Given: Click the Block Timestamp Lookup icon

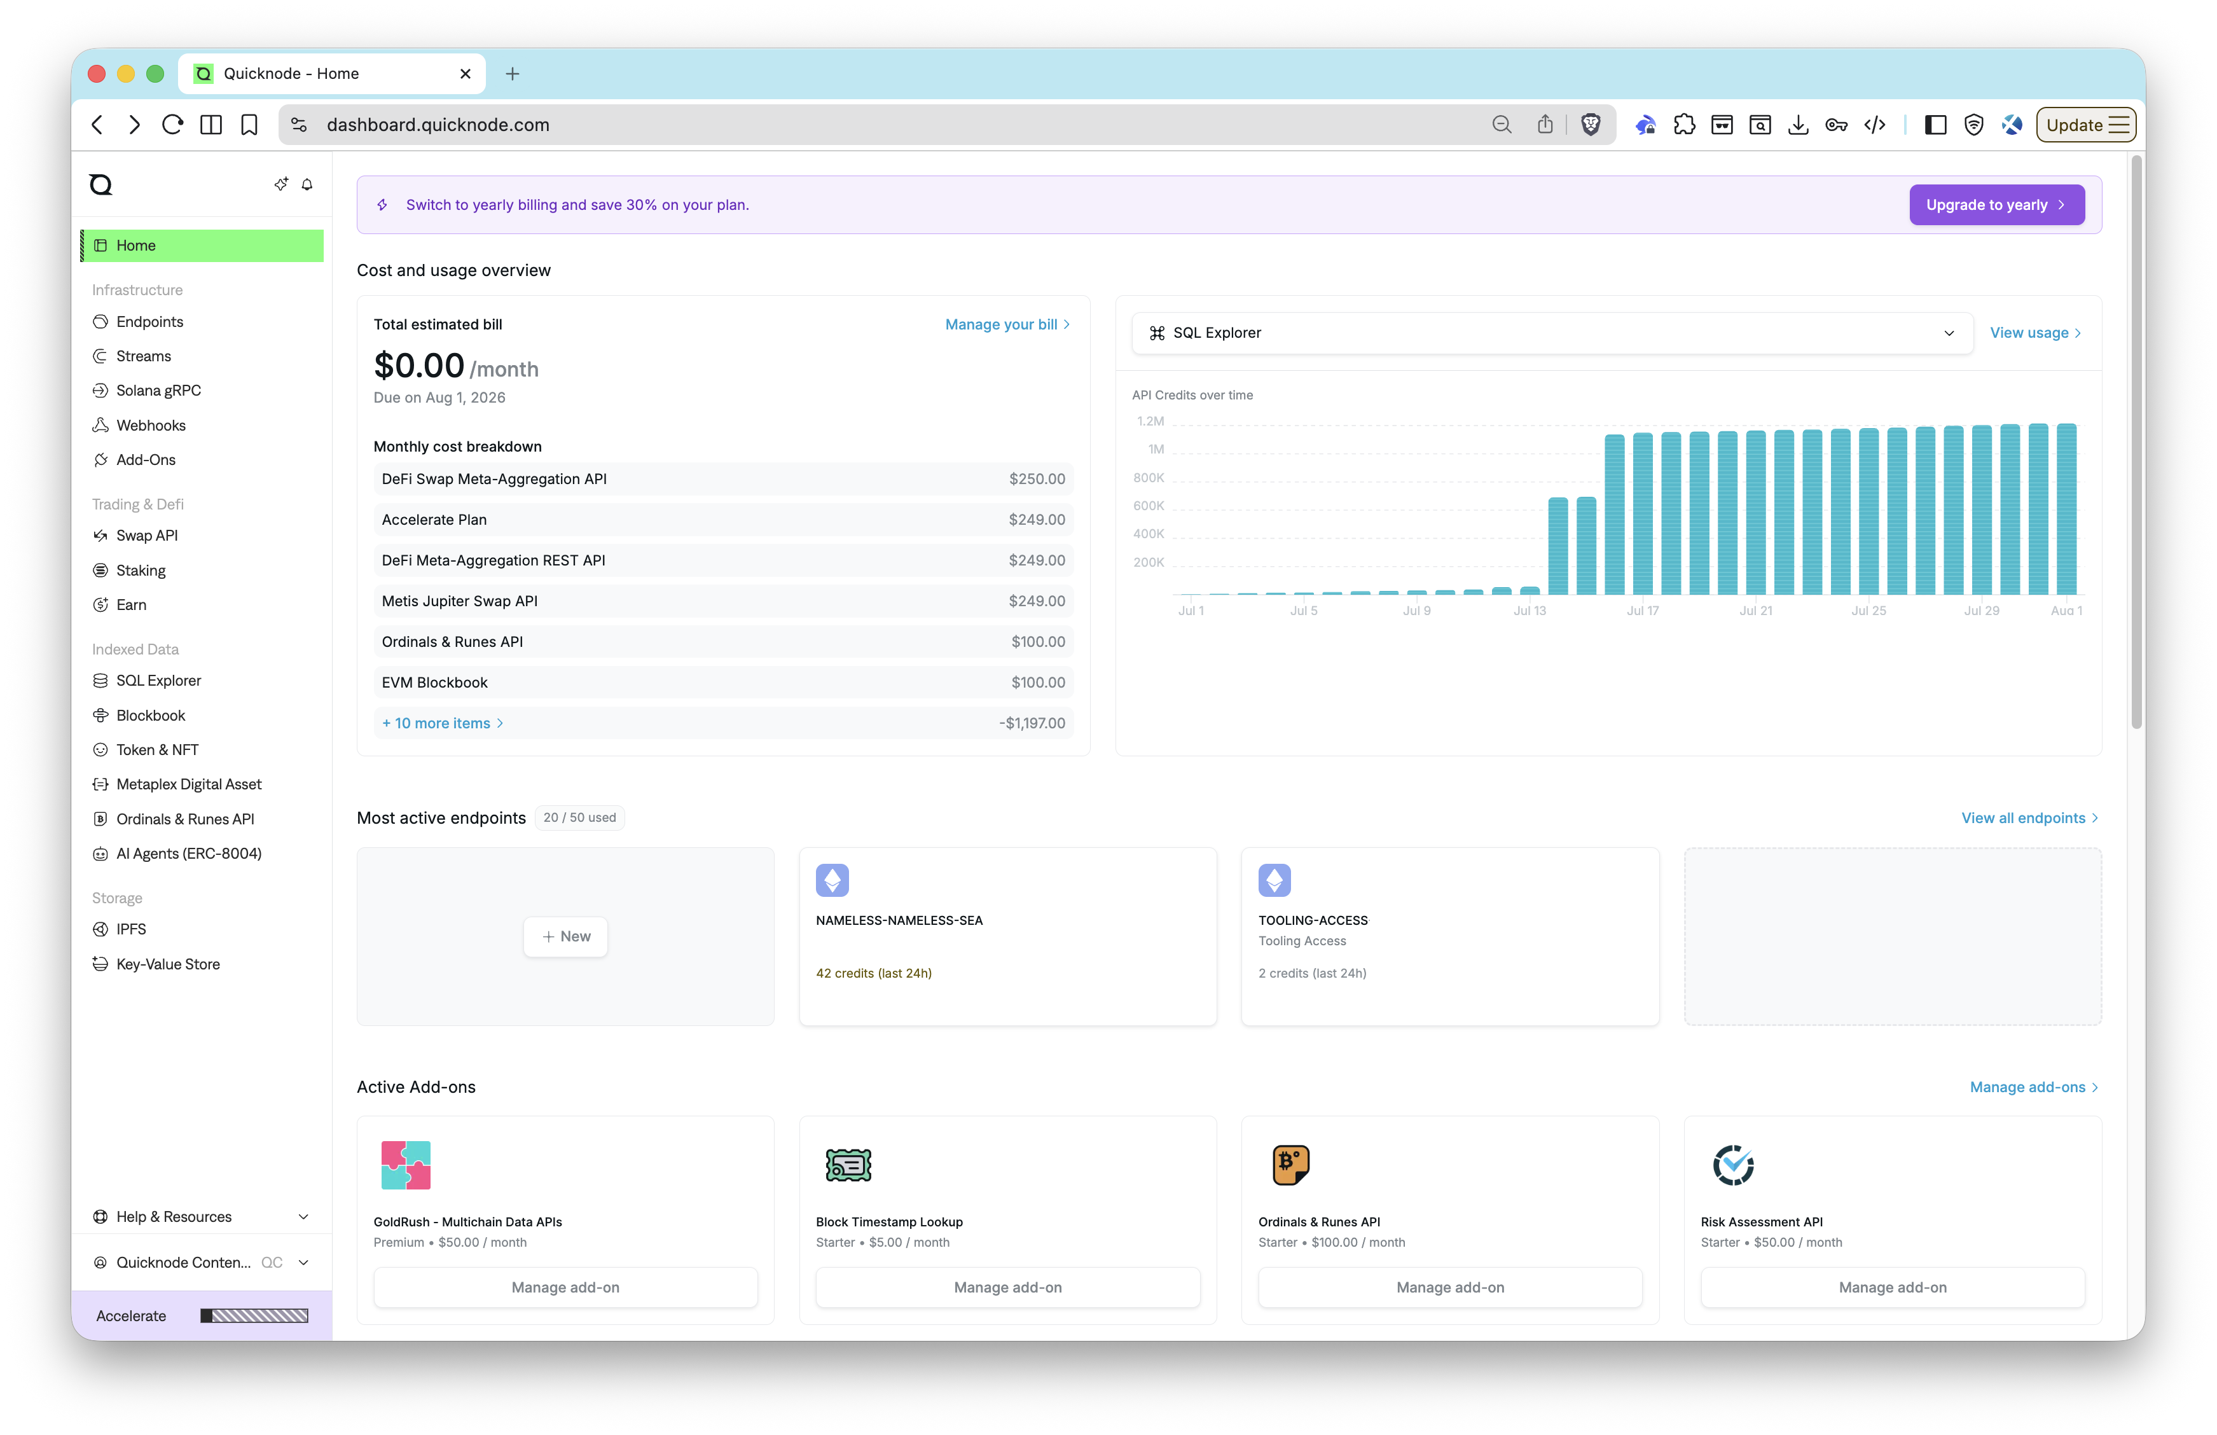Looking at the screenshot, I should point(848,1165).
